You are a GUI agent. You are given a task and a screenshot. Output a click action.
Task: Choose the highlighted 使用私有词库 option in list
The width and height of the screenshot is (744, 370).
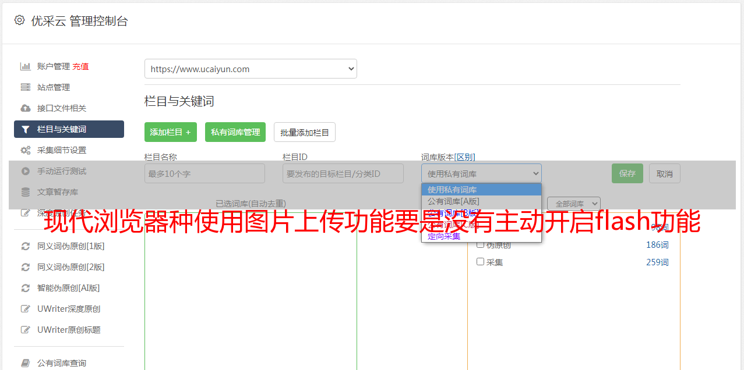(x=481, y=190)
